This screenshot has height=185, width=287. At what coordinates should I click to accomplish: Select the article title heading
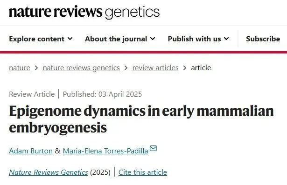141,119
